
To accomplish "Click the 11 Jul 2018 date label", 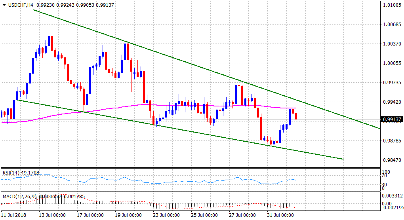I will (x=13, y=215).
